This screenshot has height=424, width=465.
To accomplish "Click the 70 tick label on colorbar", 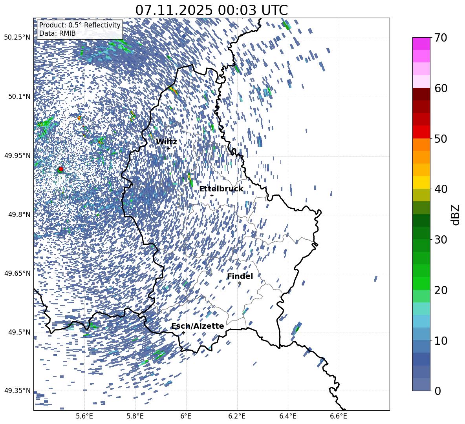I will pyautogui.click(x=440, y=38).
